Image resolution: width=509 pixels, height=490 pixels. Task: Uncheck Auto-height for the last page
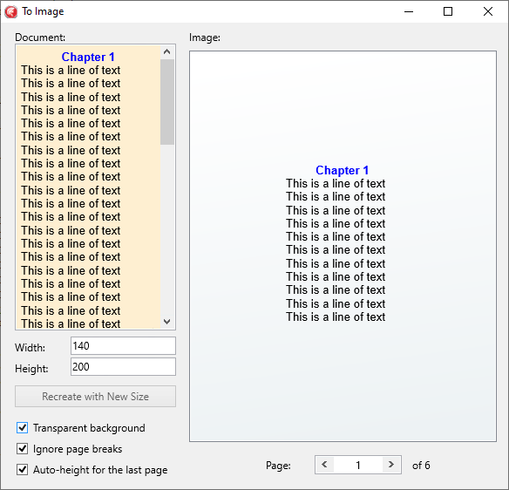22,470
